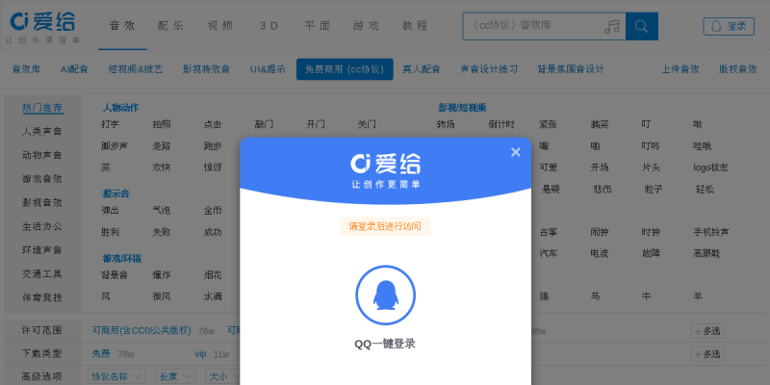
Task: Select 人类声音 sidebar category
Action: click(x=42, y=132)
